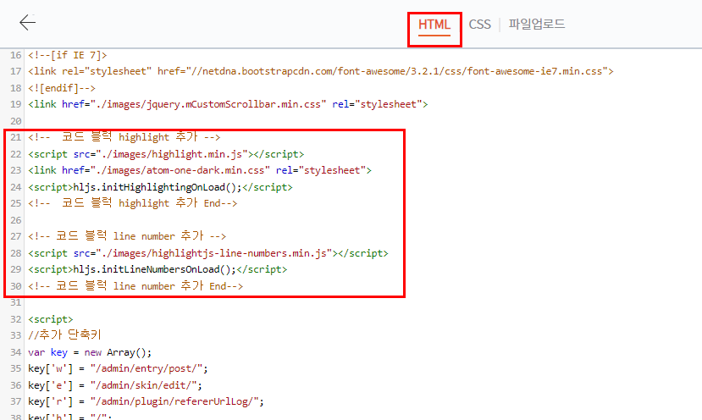Open the 파일업로드 tab
The image size is (702, 420).
(536, 25)
